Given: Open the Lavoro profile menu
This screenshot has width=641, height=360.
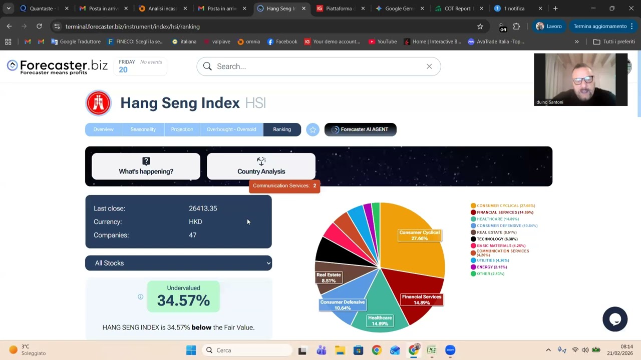Looking at the screenshot, I should coord(549,26).
